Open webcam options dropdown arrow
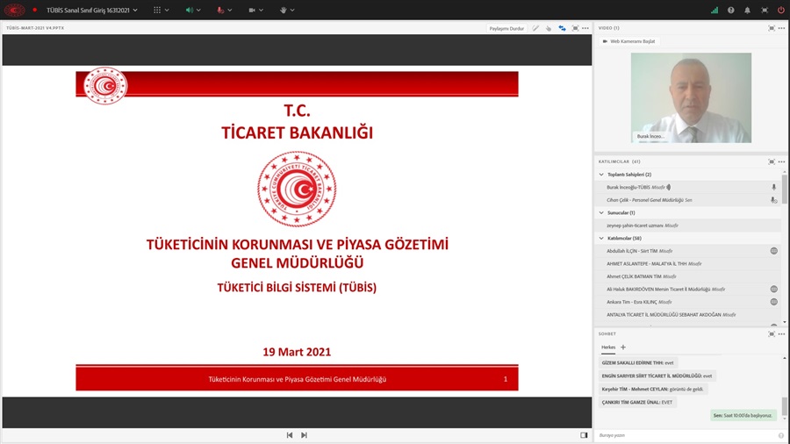The height and width of the screenshot is (444, 790). click(261, 10)
